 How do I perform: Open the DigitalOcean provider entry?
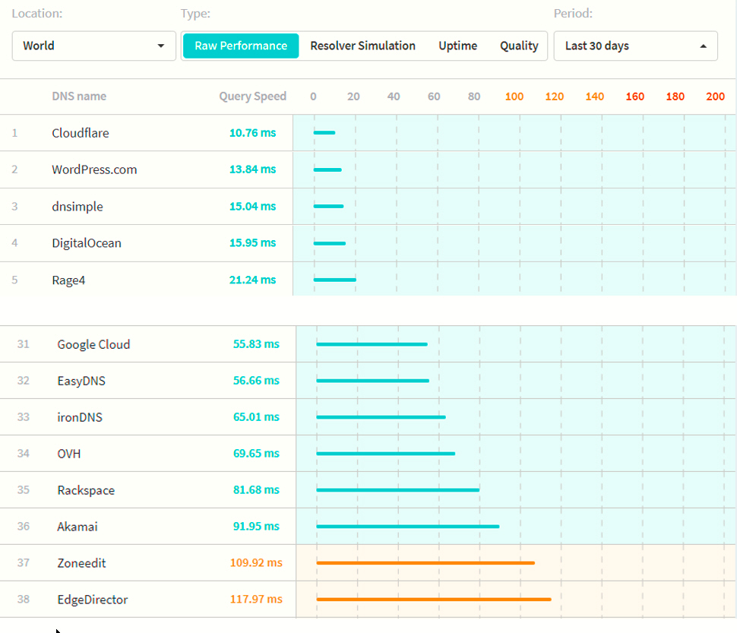[x=87, y=243]
